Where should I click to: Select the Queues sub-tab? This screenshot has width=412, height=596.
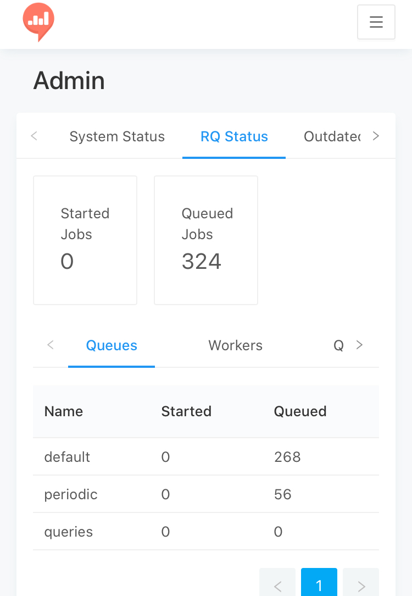tap(112, 345)
